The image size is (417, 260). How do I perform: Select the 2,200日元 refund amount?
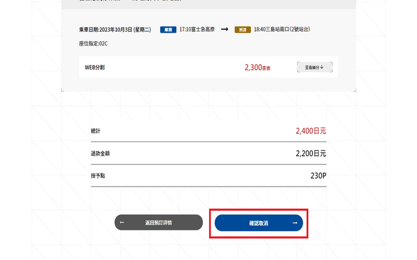[311, 153]
